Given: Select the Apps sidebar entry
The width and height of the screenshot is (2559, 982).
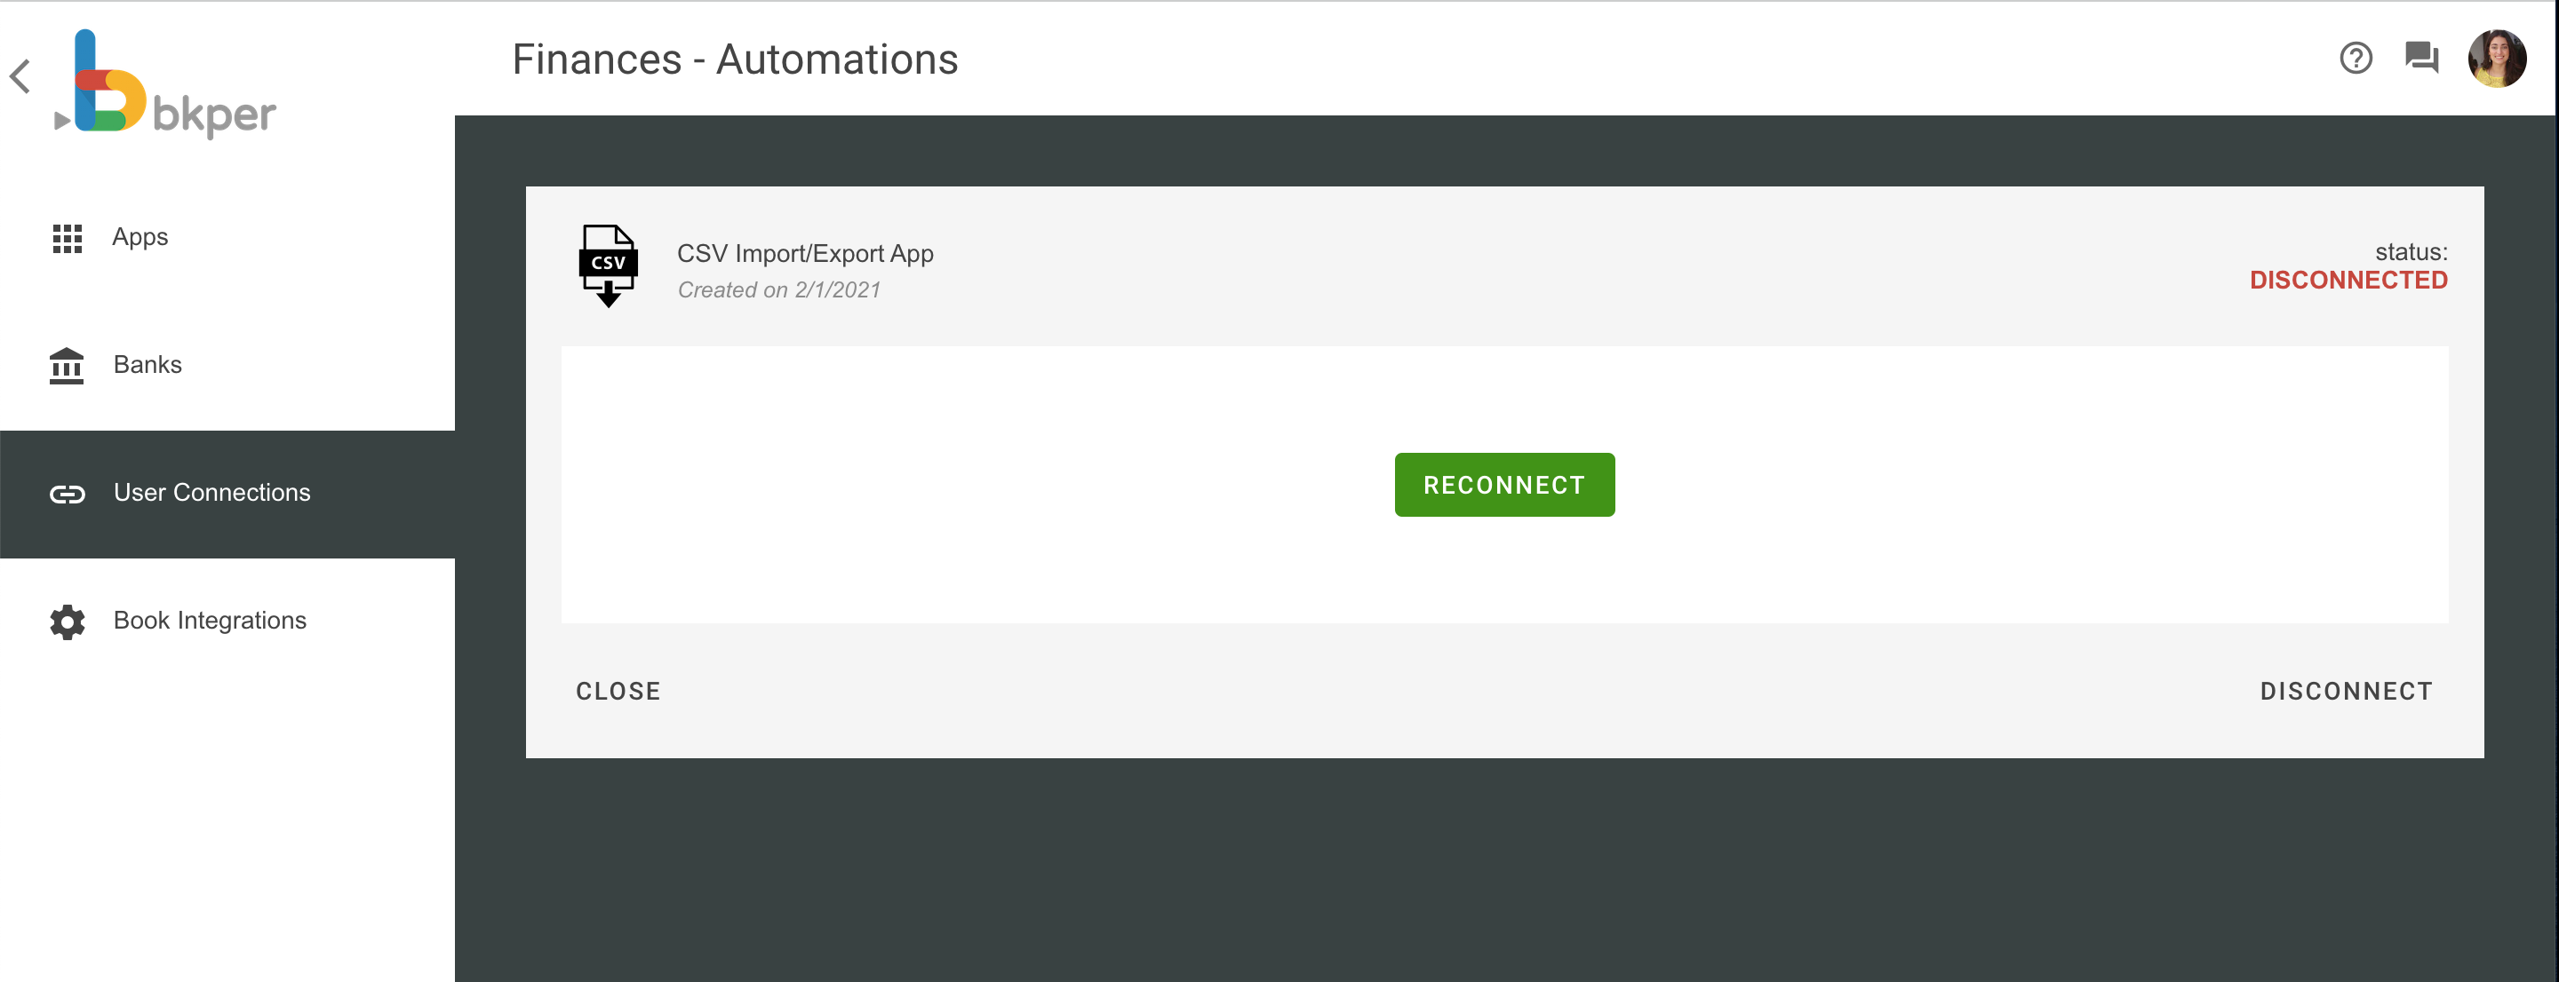Looking at the screenshot, I should coord(140,237).
